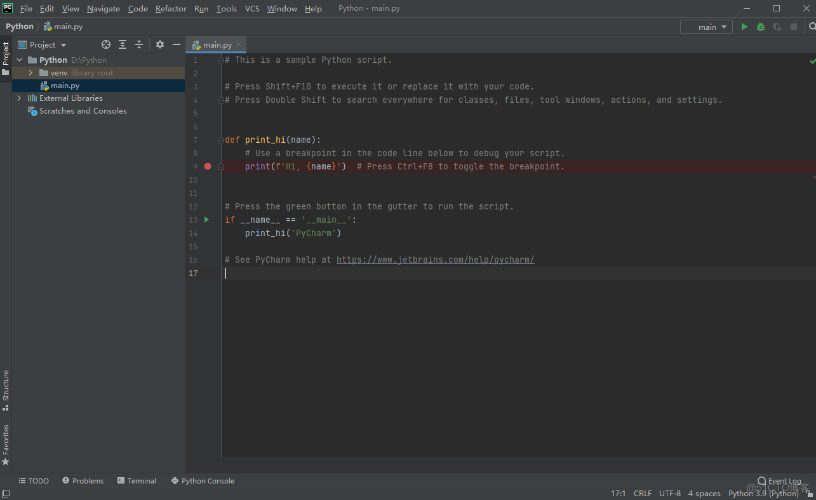Image resolution: width=816 pixels, height=500 pixels.
Task: Open the View menu
Action: (x=70, y=8)
